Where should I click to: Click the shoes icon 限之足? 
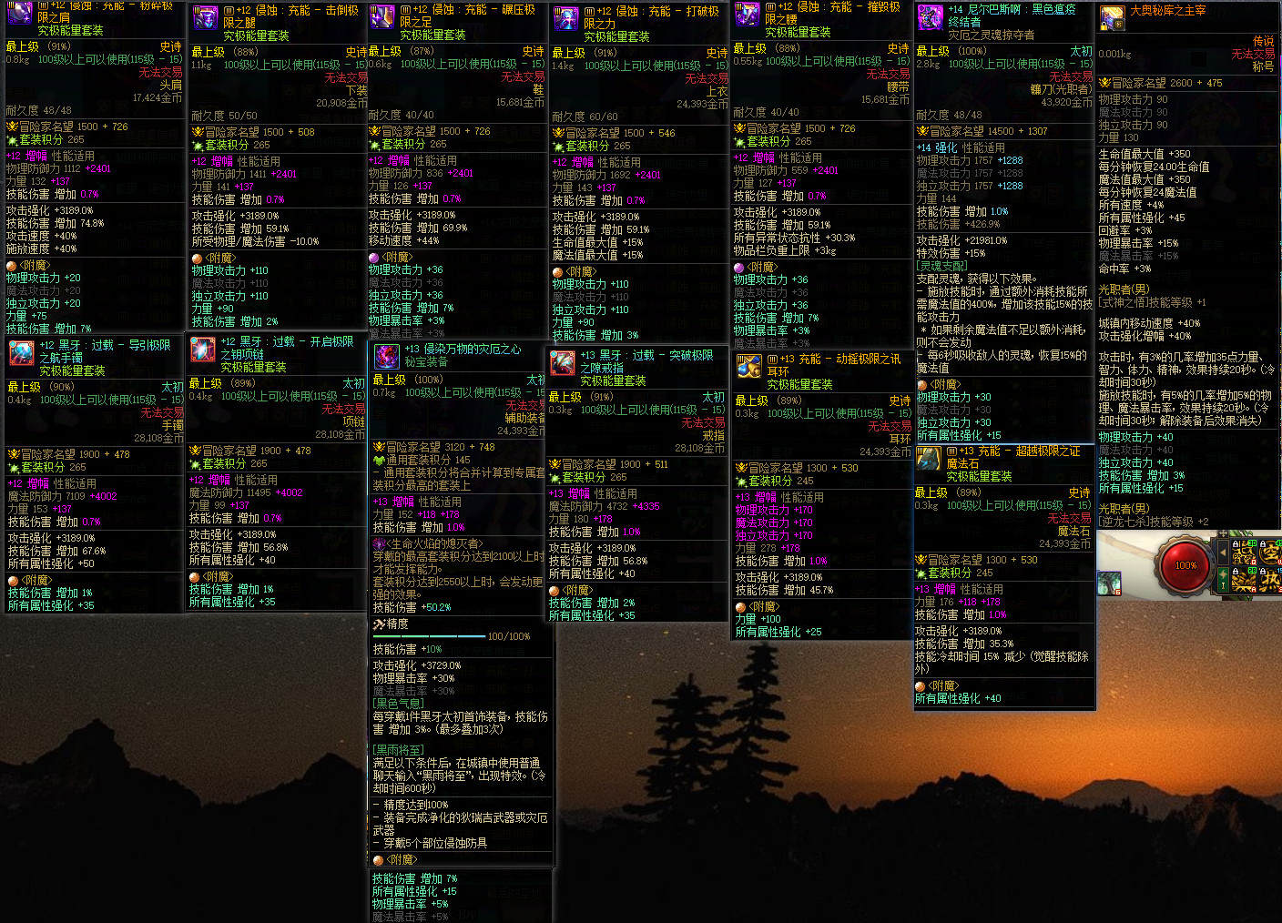[382, 16]
